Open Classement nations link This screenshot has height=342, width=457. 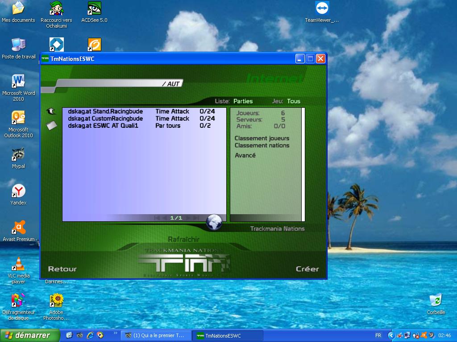(x=262, y=146)
